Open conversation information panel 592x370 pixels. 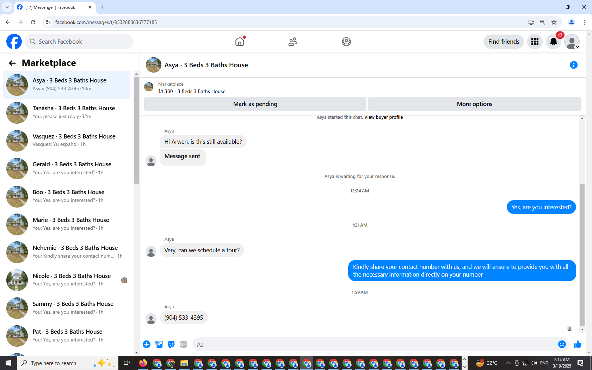click(574, 65)
